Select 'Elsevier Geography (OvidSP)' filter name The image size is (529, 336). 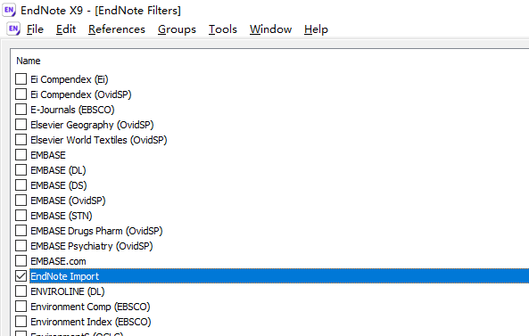coord(92,125)
